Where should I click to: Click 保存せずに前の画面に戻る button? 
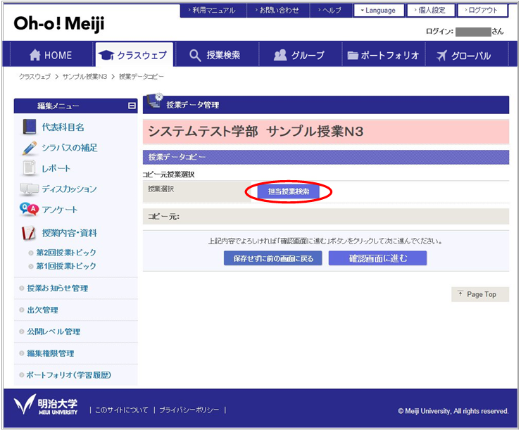coord(272,258)
